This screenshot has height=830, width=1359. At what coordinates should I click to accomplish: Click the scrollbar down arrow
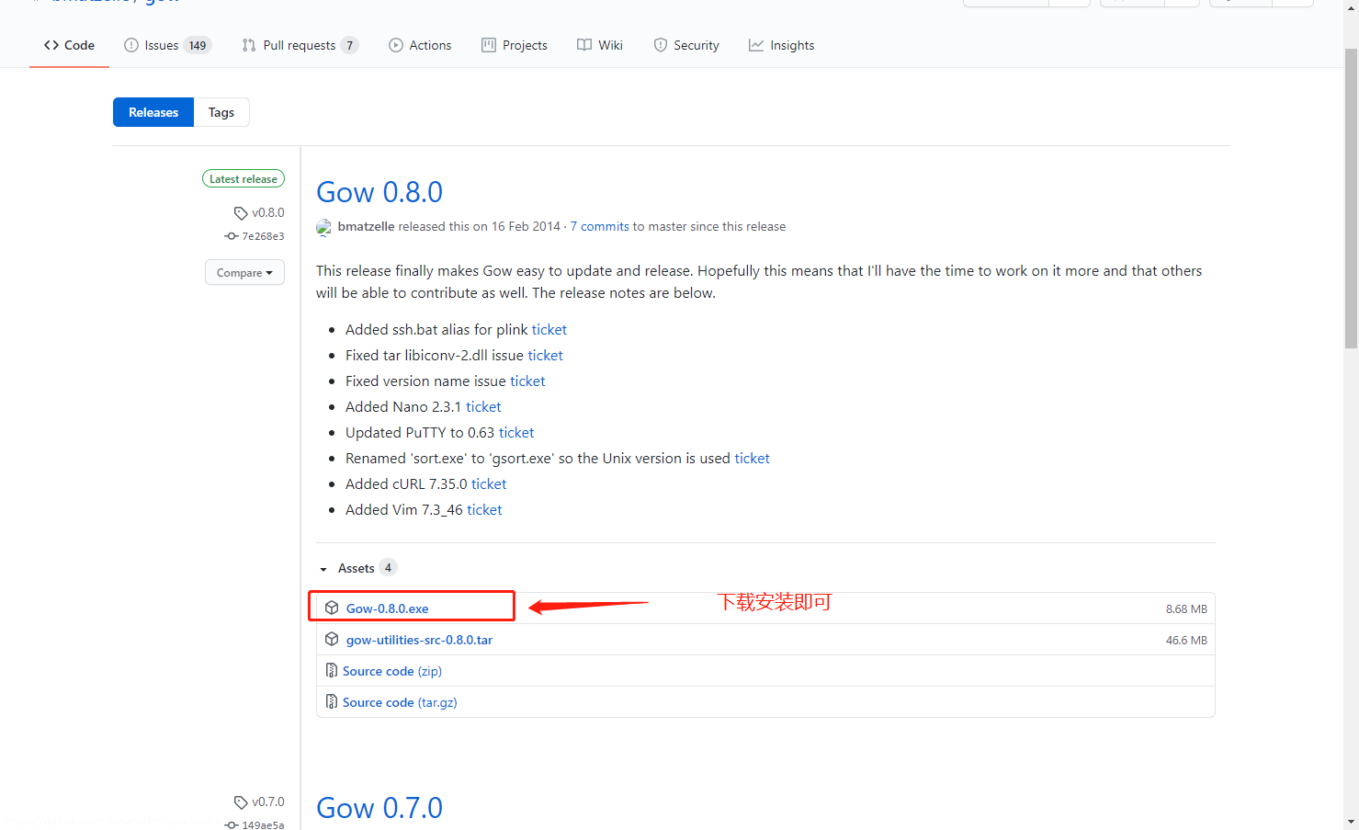click(1351, 822)
